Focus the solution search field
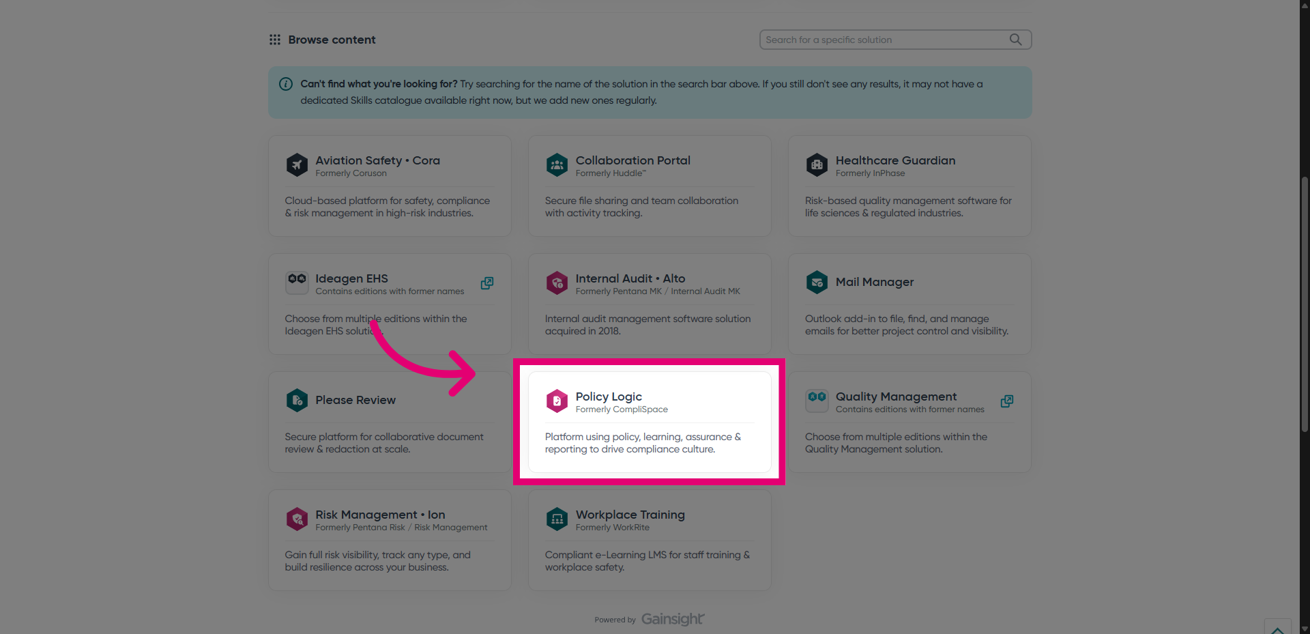This screenshot has height=634, width=1310. click(895, 40)
